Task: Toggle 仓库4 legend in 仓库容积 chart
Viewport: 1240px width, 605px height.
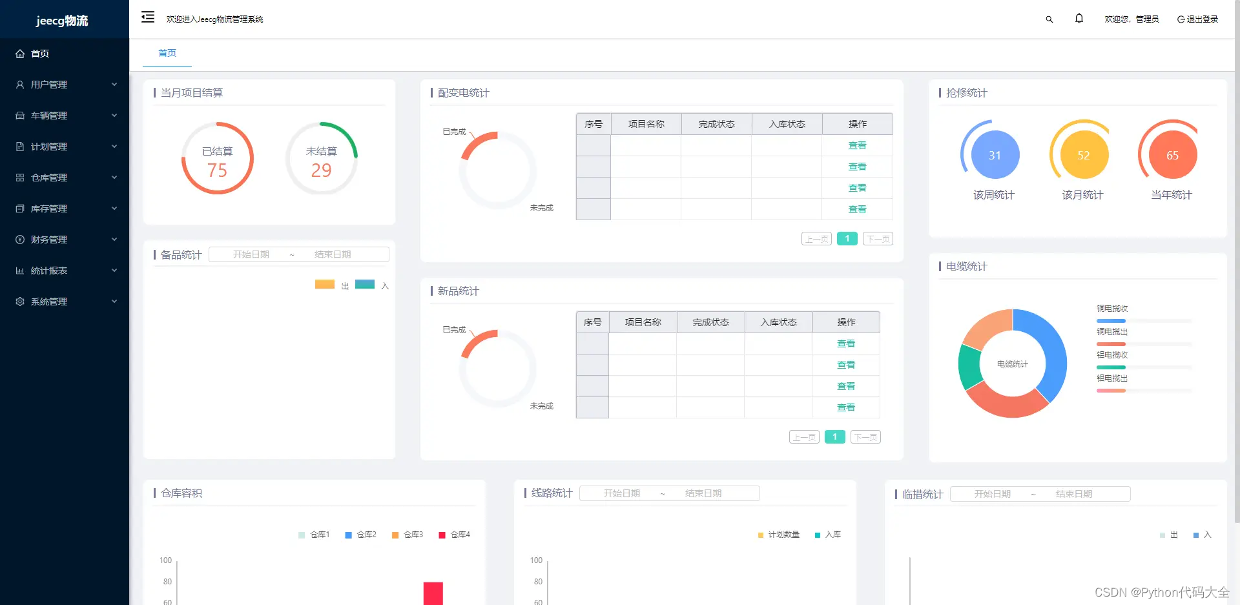Action: (455, 535)
